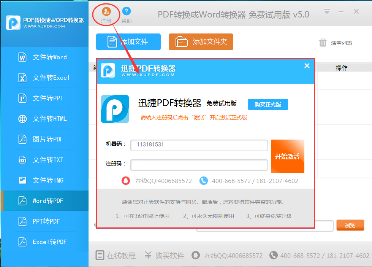Open 在线教程 link in bottom bar
Screen dimensions: 372x267
(x=121, y=256)
